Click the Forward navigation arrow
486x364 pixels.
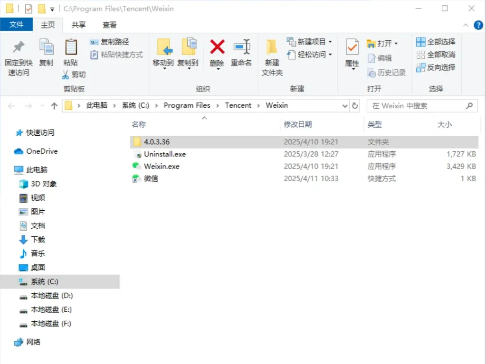(x=28, y=106)
